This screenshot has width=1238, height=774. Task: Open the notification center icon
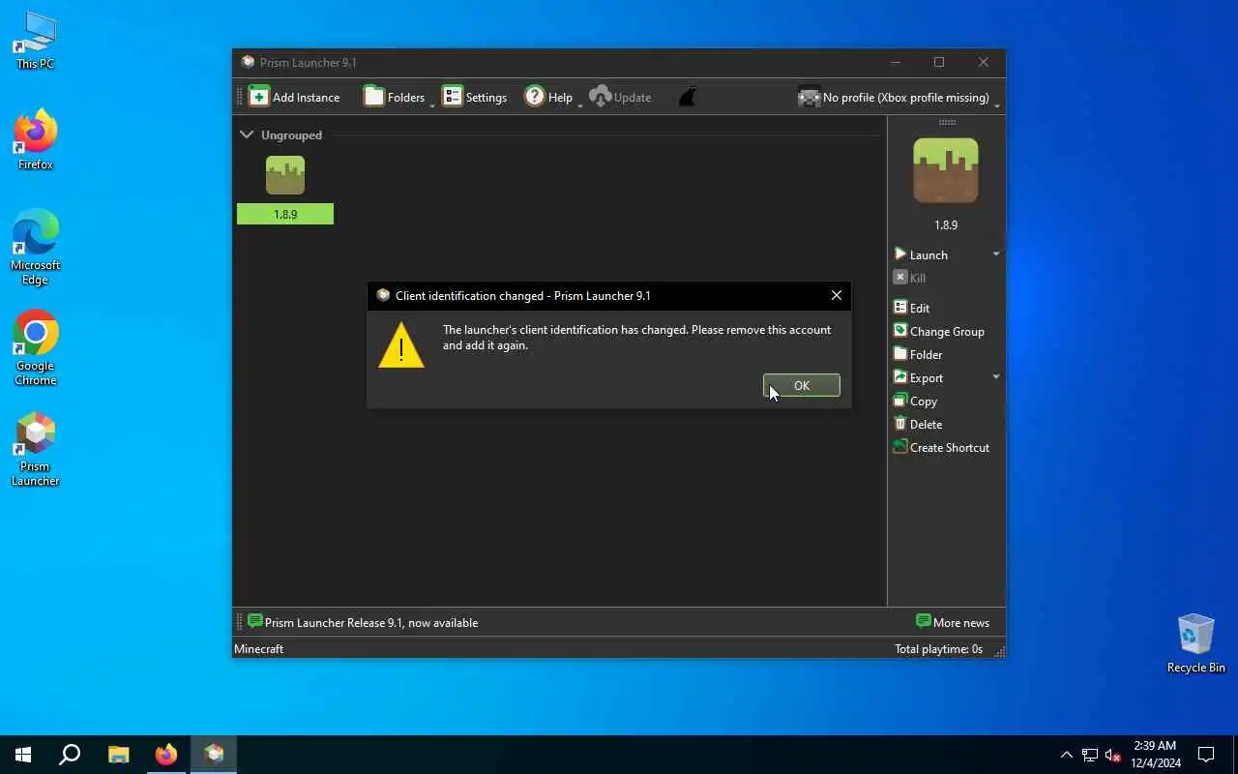tap(1206, 755)
